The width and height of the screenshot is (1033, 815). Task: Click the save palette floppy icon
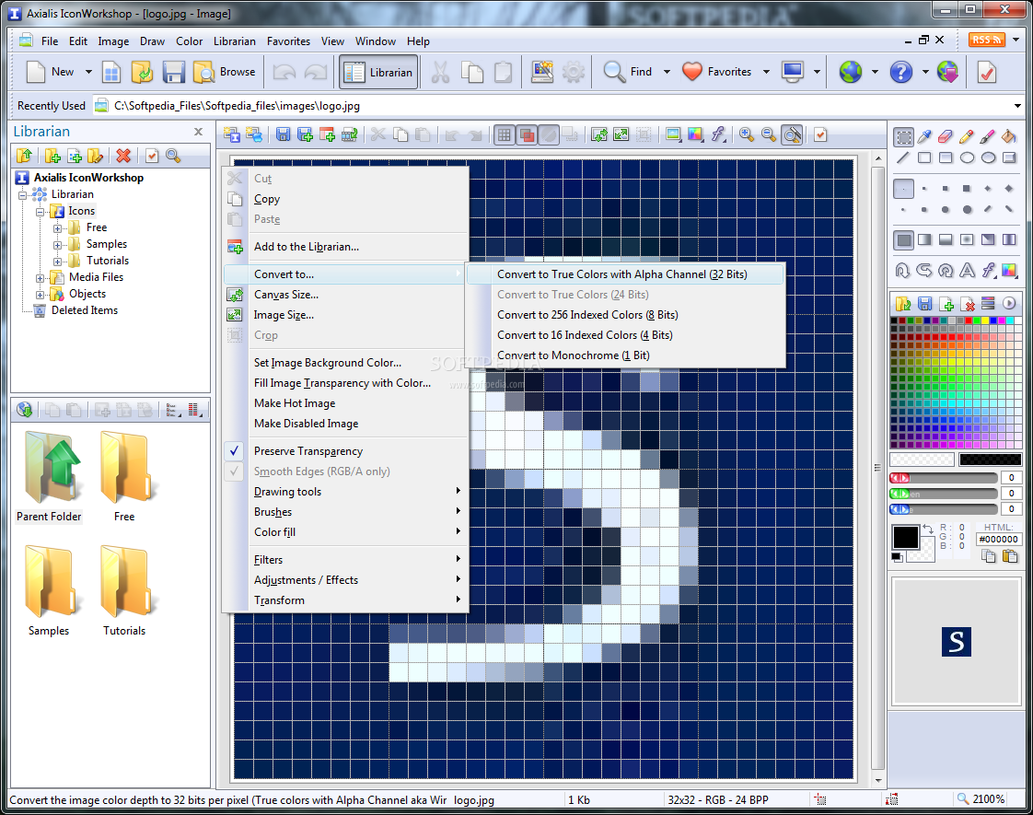coord(925,304)
